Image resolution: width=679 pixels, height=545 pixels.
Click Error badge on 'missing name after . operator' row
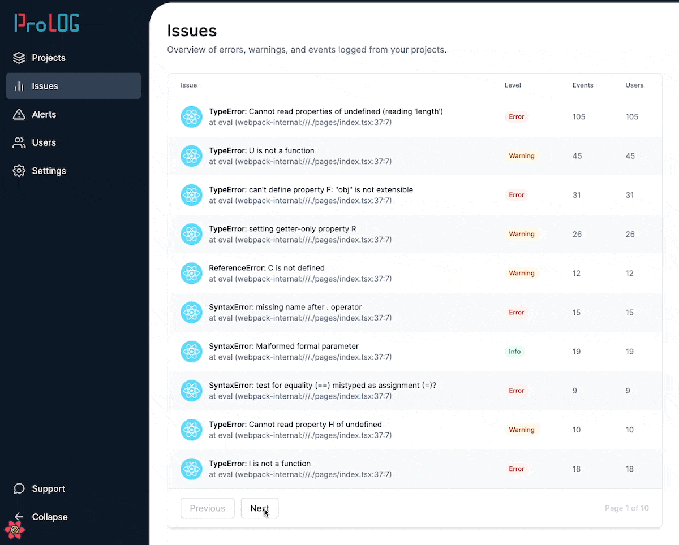517,312
